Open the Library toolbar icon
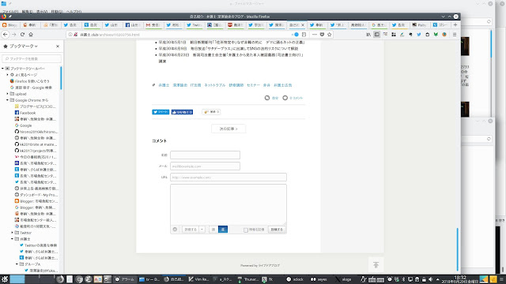The height and width of the screenshot is (284, 506). coord(368,35)
